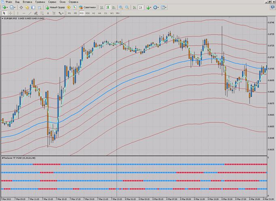Open the Profiles dropdown arrow
The height and width of the screenshot is (201, 276).
(15, 7)
